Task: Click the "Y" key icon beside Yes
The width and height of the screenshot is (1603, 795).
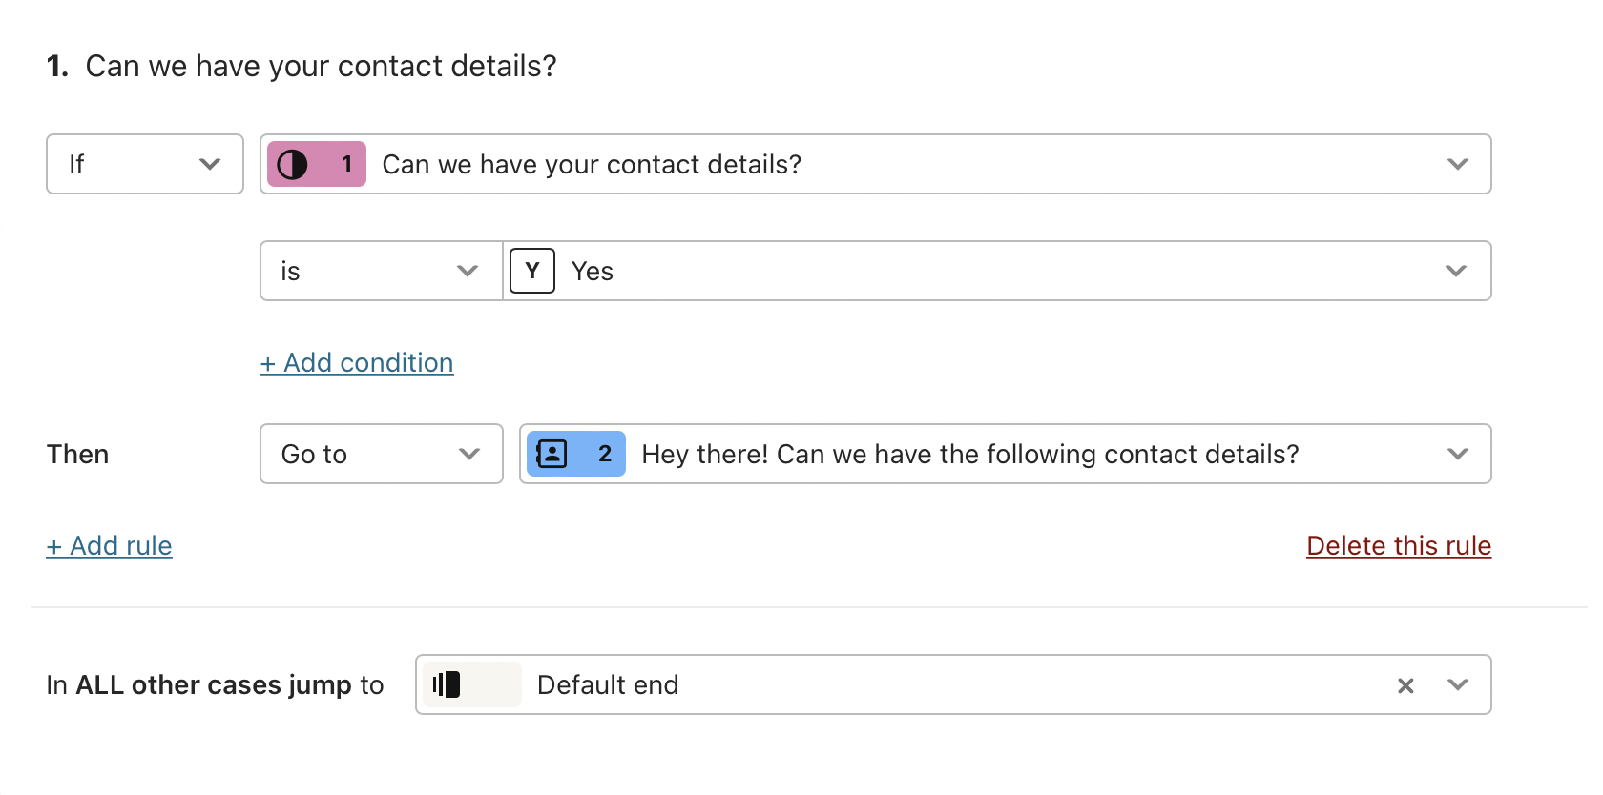Action: coord(531,271)
